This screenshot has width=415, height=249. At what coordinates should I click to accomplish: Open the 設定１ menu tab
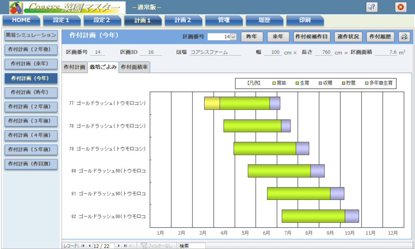tap(62, 20)
